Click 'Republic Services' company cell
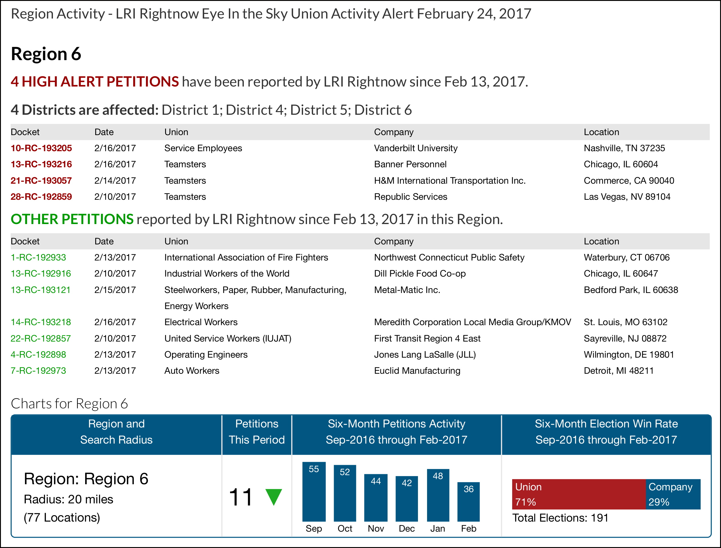The image size is (721, 548). pos(410,197)
